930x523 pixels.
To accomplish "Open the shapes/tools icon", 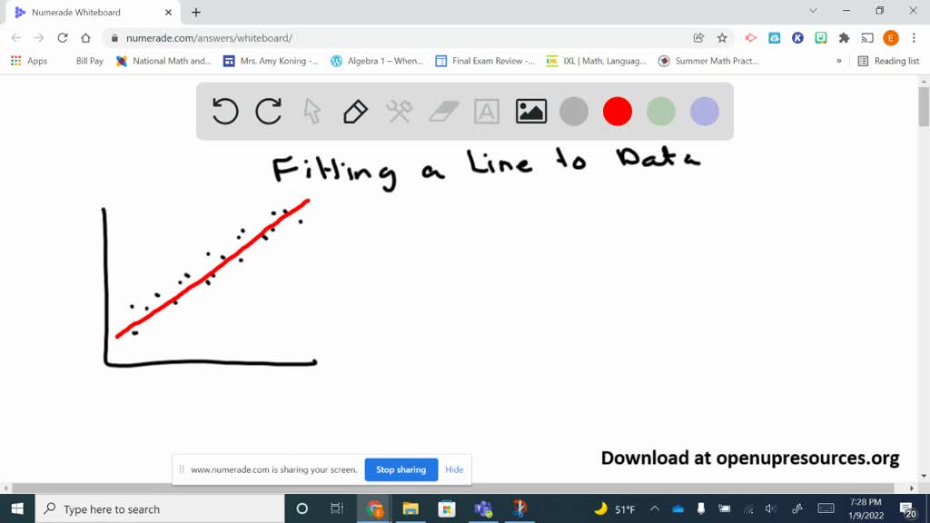I will click(398, 111).
